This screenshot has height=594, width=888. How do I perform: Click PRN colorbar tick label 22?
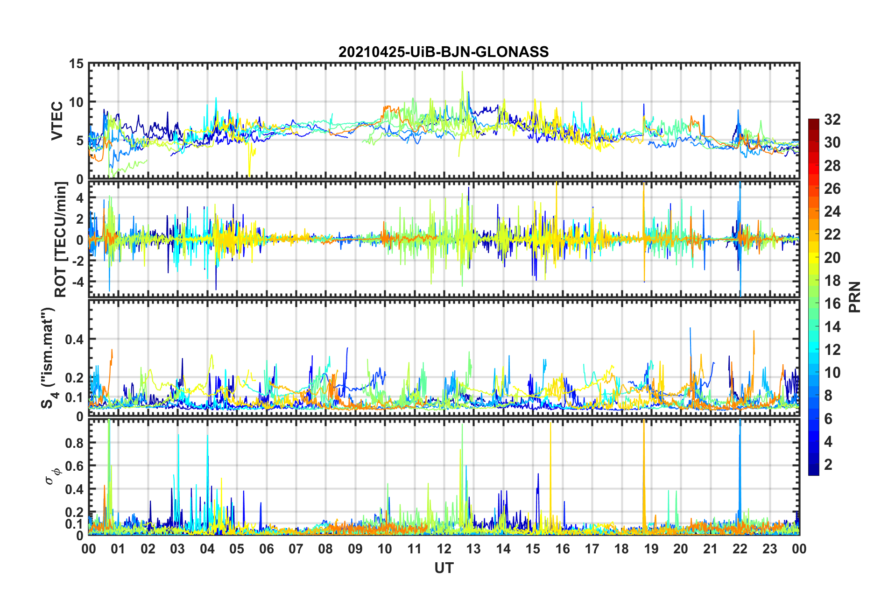[832, 234]
